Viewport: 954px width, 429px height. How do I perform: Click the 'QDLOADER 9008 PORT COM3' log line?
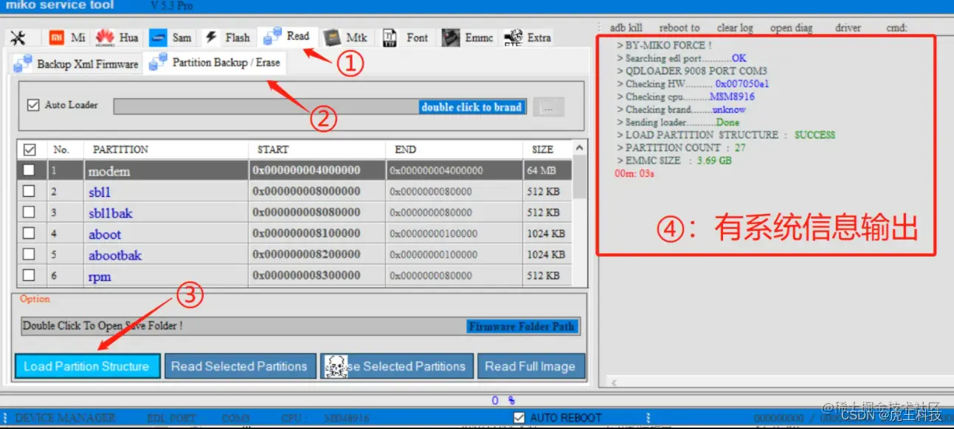(x=692, y=71)
